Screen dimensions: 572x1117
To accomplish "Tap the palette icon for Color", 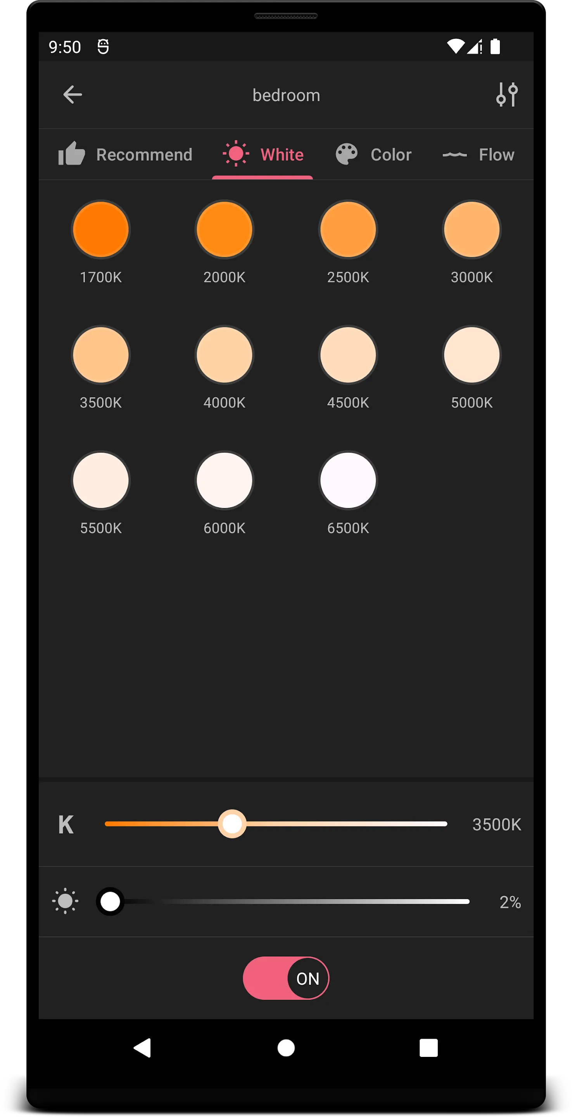I will 346,154.
